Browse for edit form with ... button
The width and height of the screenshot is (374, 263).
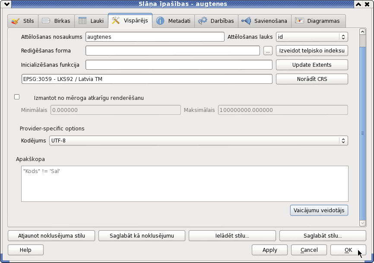268,51
